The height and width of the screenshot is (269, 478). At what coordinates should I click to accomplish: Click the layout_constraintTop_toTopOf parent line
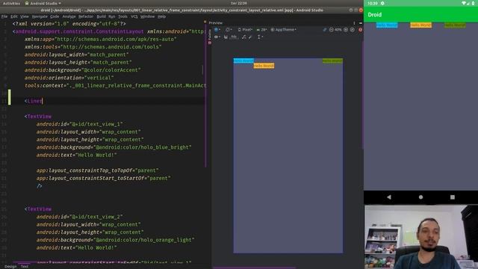(98, 170)
